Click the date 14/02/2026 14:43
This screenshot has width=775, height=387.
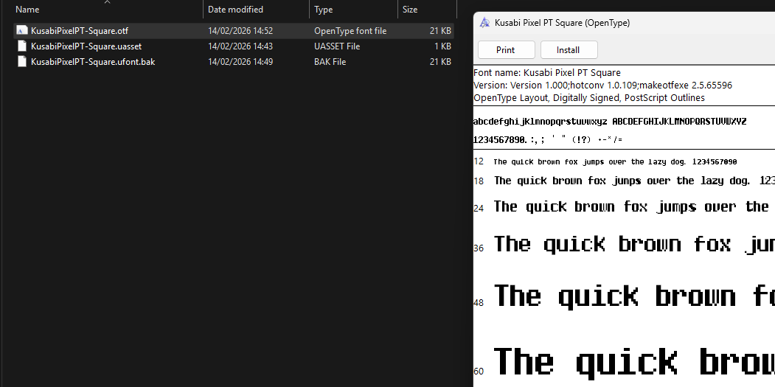(x=240, y=46)
